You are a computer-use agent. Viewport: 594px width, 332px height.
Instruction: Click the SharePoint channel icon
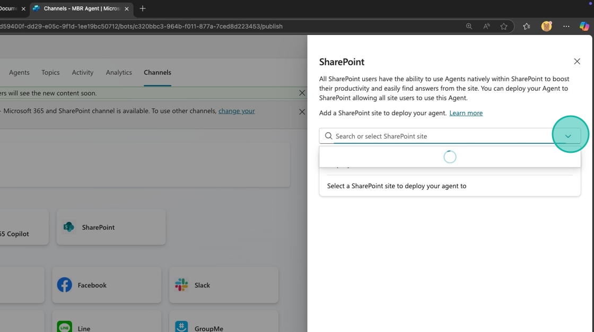point(69,227)
